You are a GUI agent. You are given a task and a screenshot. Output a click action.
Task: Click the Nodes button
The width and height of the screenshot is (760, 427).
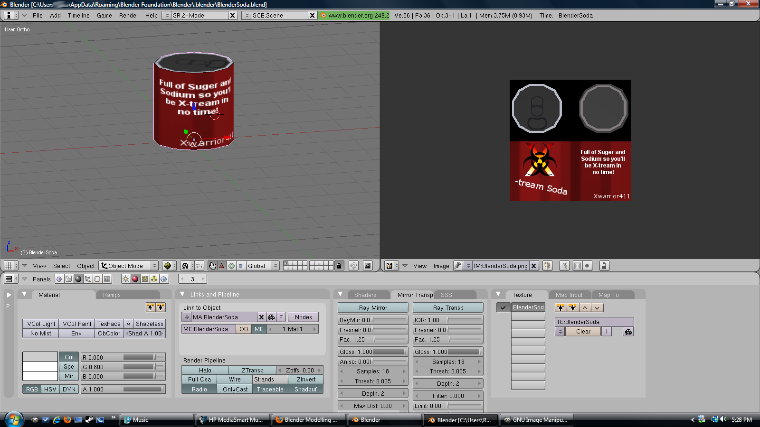(x=303, y=317)
